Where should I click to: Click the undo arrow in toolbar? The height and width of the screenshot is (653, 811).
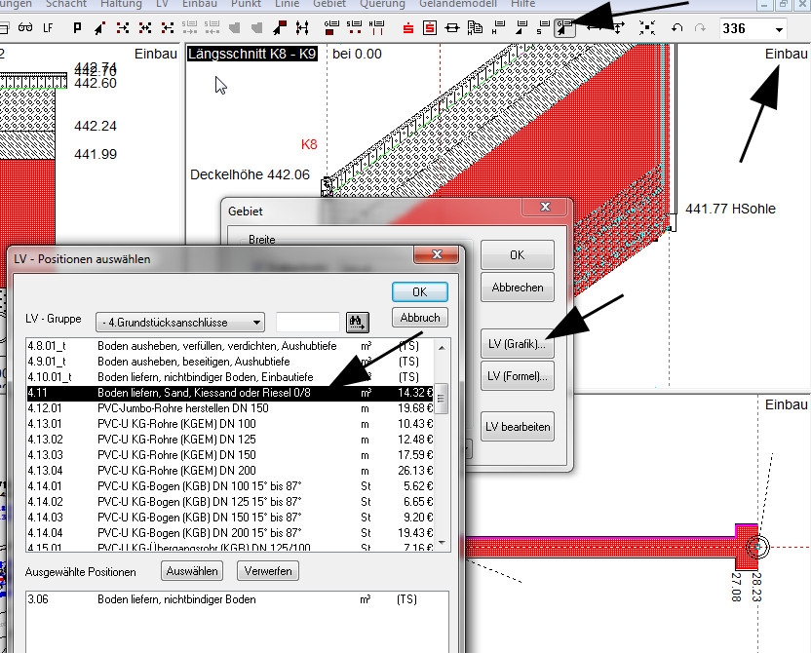click(x=677, y=28)
